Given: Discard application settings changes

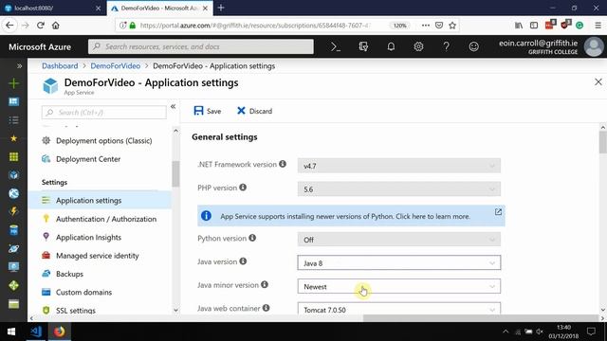Looking at the screenshot, I should pyautogui.click(x=254, y=111).
